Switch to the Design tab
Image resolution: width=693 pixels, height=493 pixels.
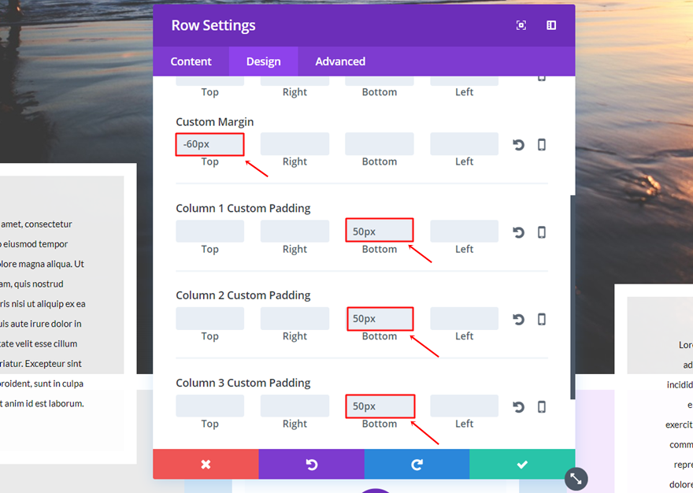(x=263, y=61)
